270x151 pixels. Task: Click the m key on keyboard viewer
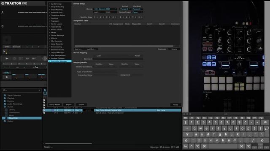235,140
